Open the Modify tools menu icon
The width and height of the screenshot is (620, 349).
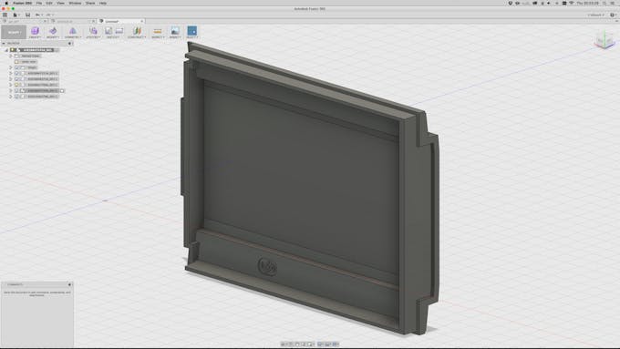pyautogui.click(x=53, y=31)
